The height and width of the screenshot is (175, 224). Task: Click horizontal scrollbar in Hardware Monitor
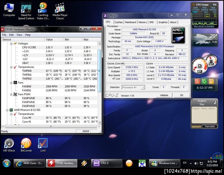pyautogui.click(x=51, y=126)
